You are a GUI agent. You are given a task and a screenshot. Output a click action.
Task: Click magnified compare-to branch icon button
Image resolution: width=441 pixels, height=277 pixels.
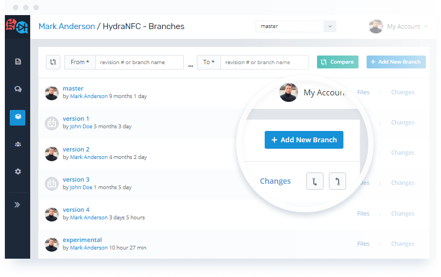pos(337,181)
